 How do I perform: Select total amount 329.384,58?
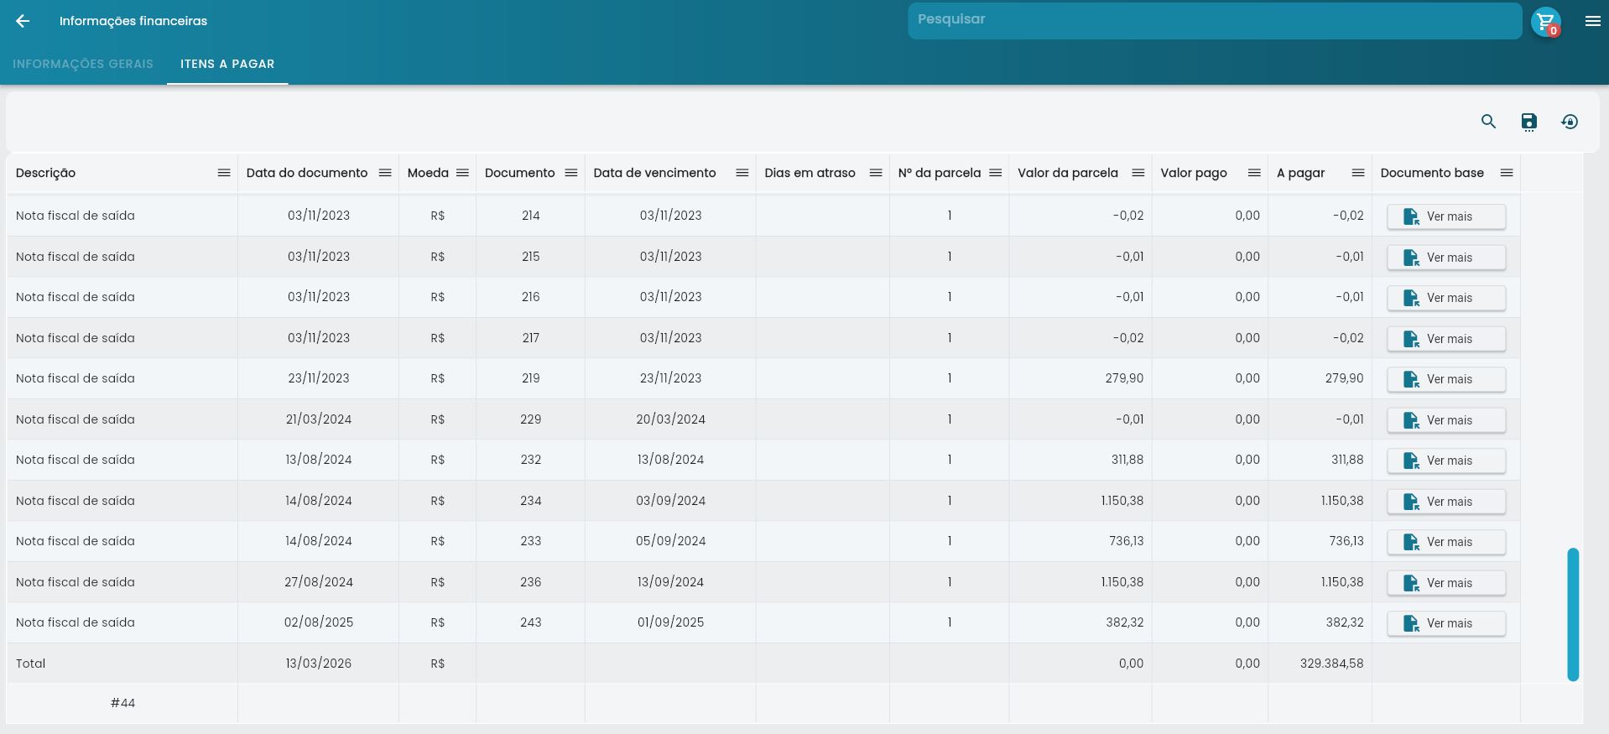click(1331, 664)
